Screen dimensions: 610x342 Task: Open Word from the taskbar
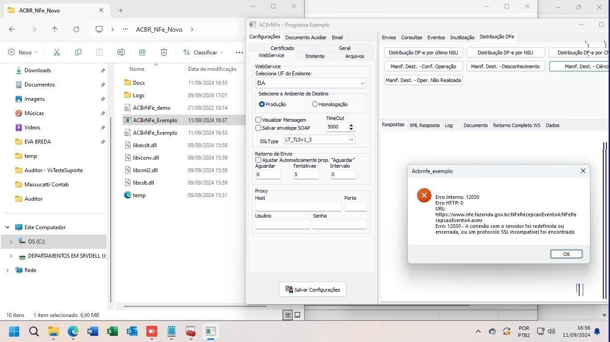pos(92,331)
